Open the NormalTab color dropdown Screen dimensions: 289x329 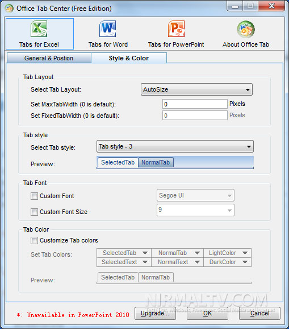[178, 253]
